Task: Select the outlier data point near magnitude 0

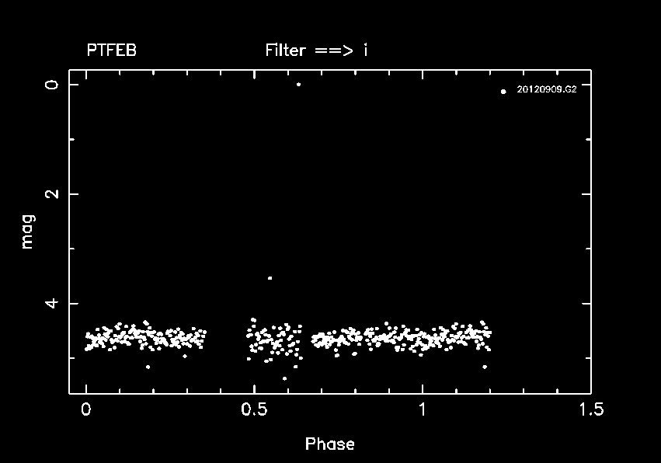Action: 298,84
